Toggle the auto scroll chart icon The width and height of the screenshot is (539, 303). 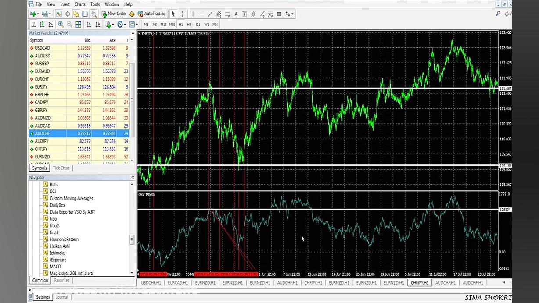click(89, 25)
